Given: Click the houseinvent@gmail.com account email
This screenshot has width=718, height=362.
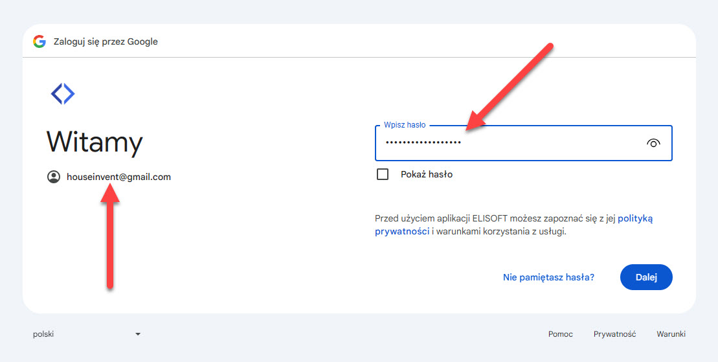Looking at the screenshot, I should tap(118, 177).
